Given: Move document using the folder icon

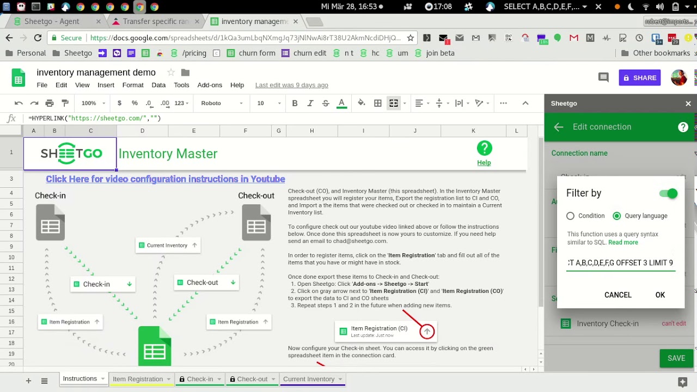Looking at the screenshot, I should [185, 72].
